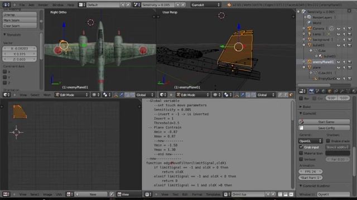Toggle the 3D manipulator icon in left viewport header
357x200 pixels.
coord(116,95)
